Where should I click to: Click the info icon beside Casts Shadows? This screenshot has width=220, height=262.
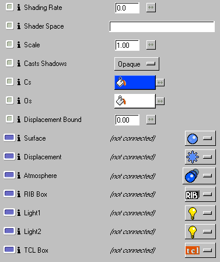(19, 63)
